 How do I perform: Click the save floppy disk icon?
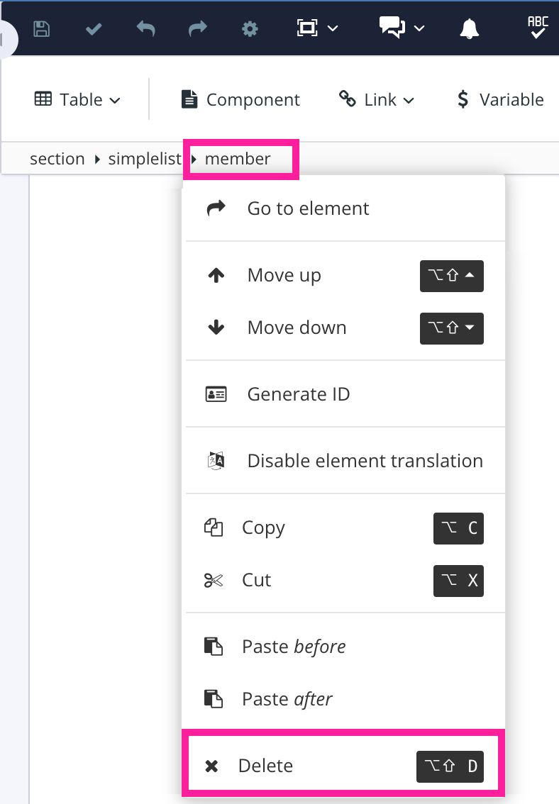pyautogui.click(x=42, y=28)
